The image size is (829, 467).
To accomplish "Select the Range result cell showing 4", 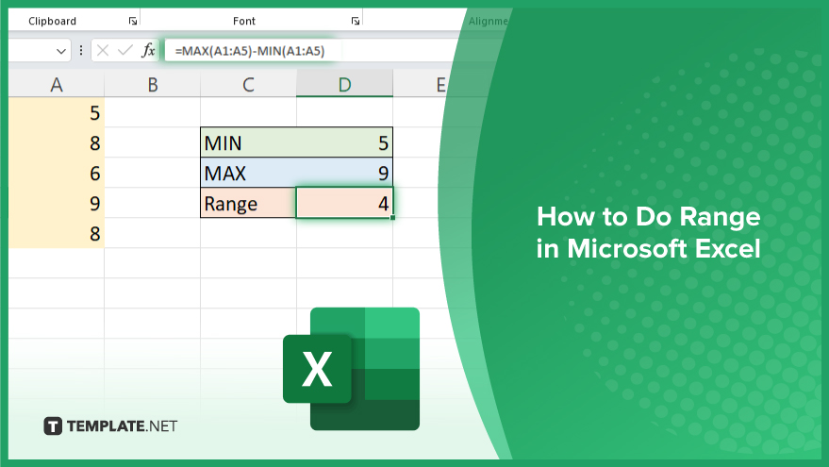I will pyautogui.click(x=345, y=203).
